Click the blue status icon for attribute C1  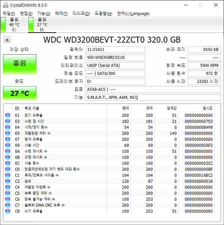coord(7,175)
